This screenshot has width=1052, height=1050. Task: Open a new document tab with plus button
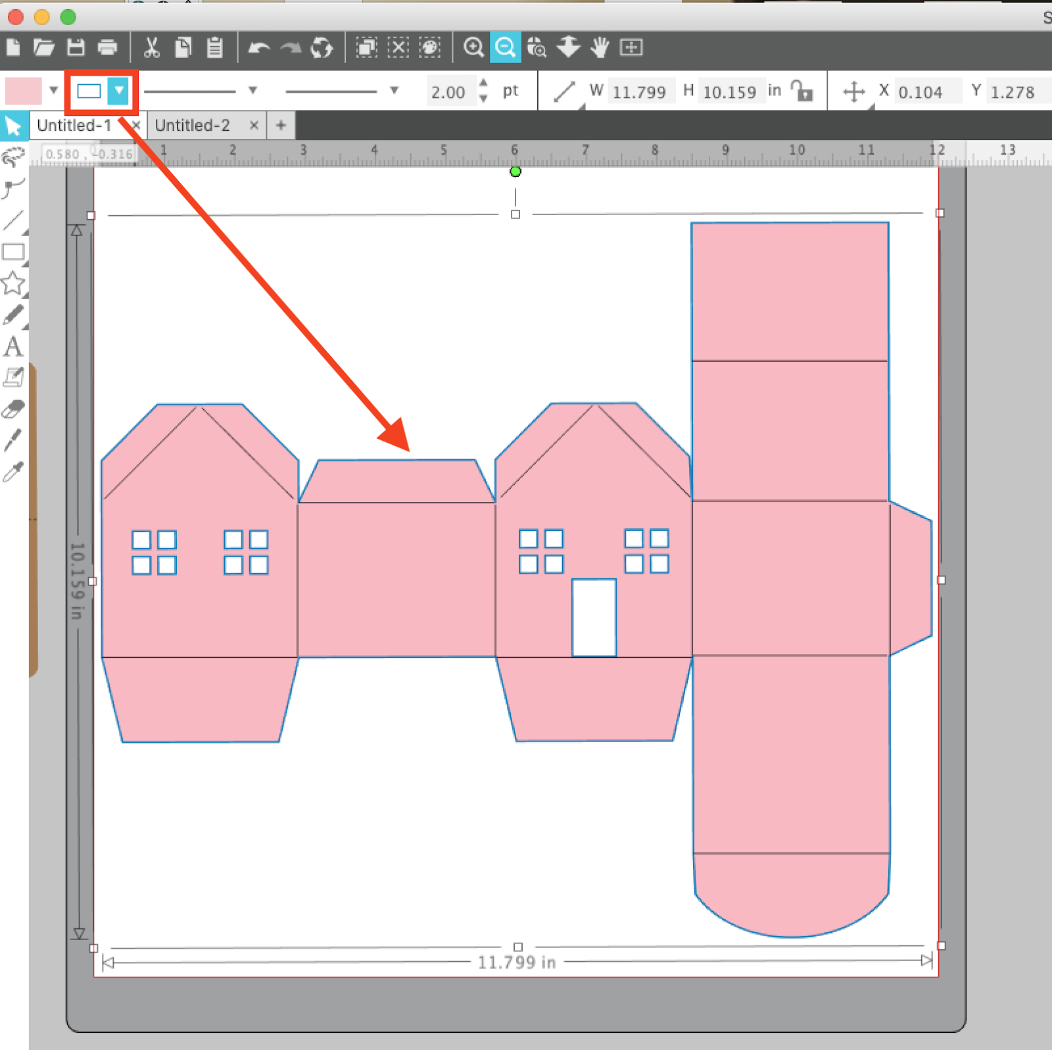pos(281,125)
